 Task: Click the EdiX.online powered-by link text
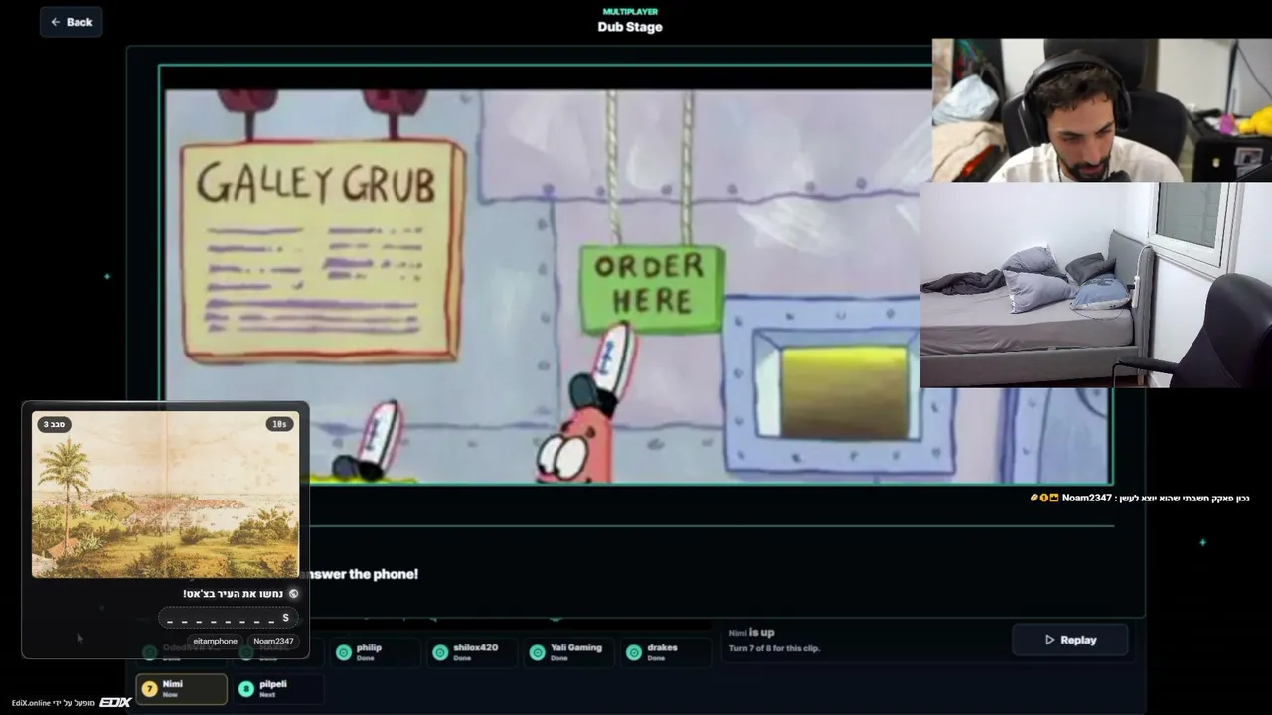55,703
